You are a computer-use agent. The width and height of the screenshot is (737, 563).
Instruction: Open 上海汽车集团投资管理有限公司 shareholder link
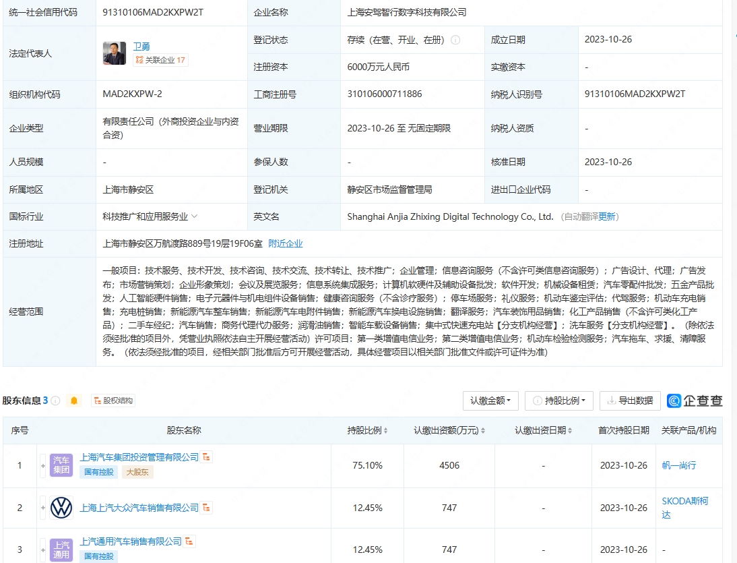click(139, 457)
